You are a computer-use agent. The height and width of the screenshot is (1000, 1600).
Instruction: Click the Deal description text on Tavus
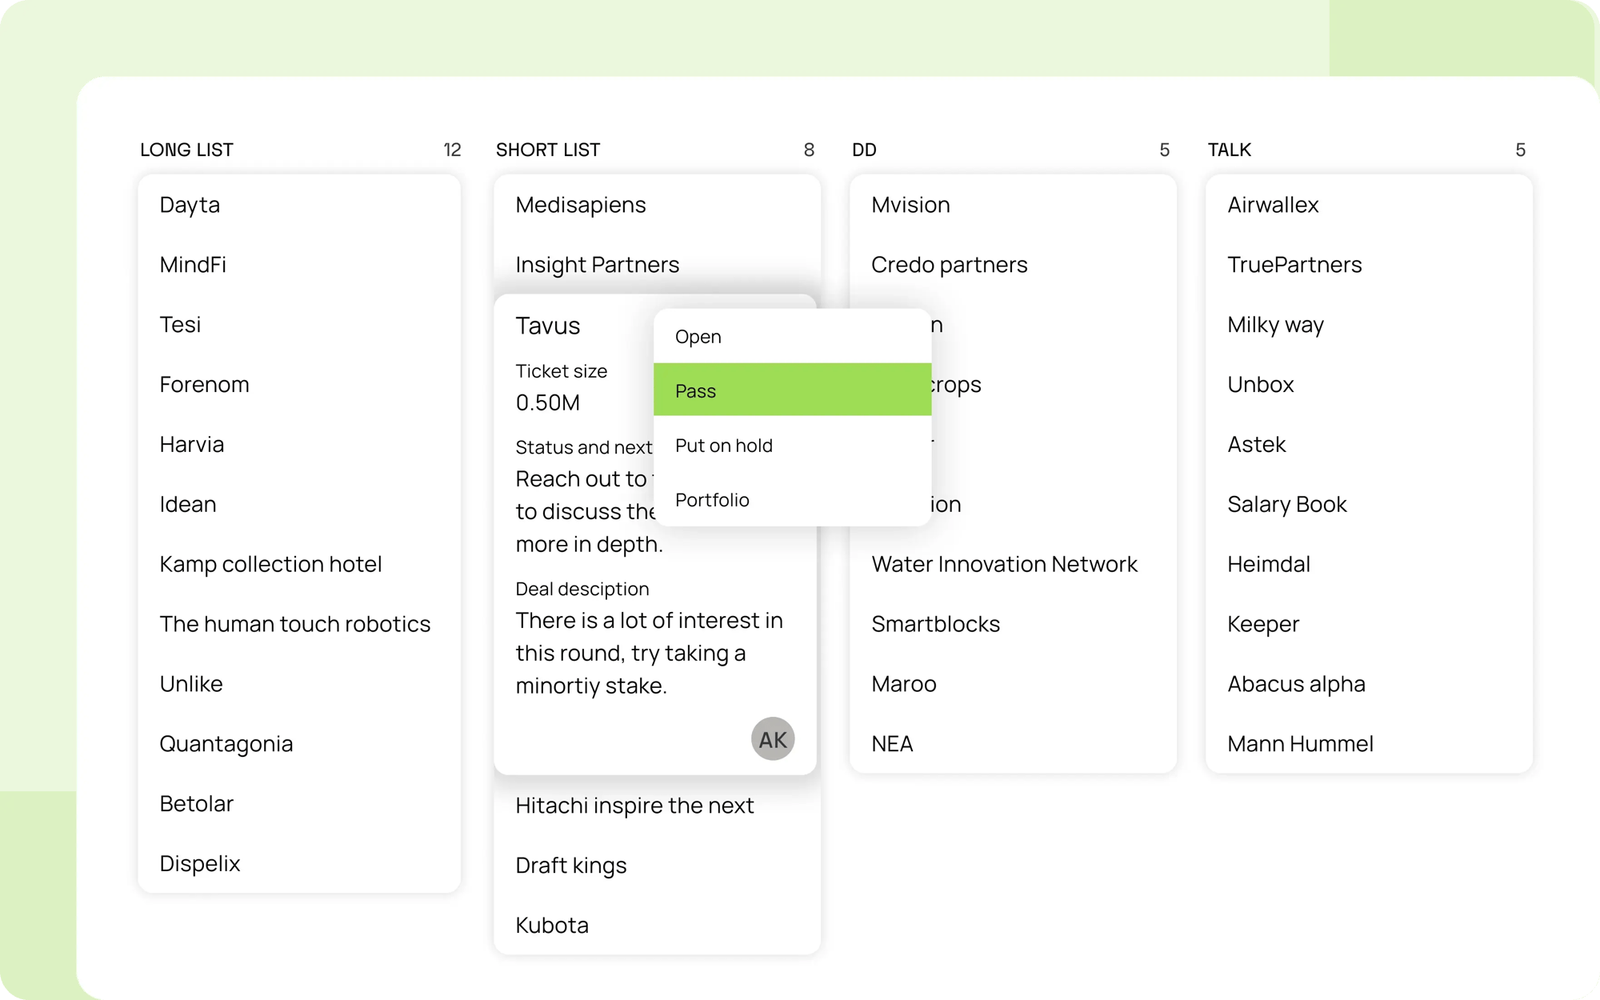pyautogui.click(x=649, y=653)
